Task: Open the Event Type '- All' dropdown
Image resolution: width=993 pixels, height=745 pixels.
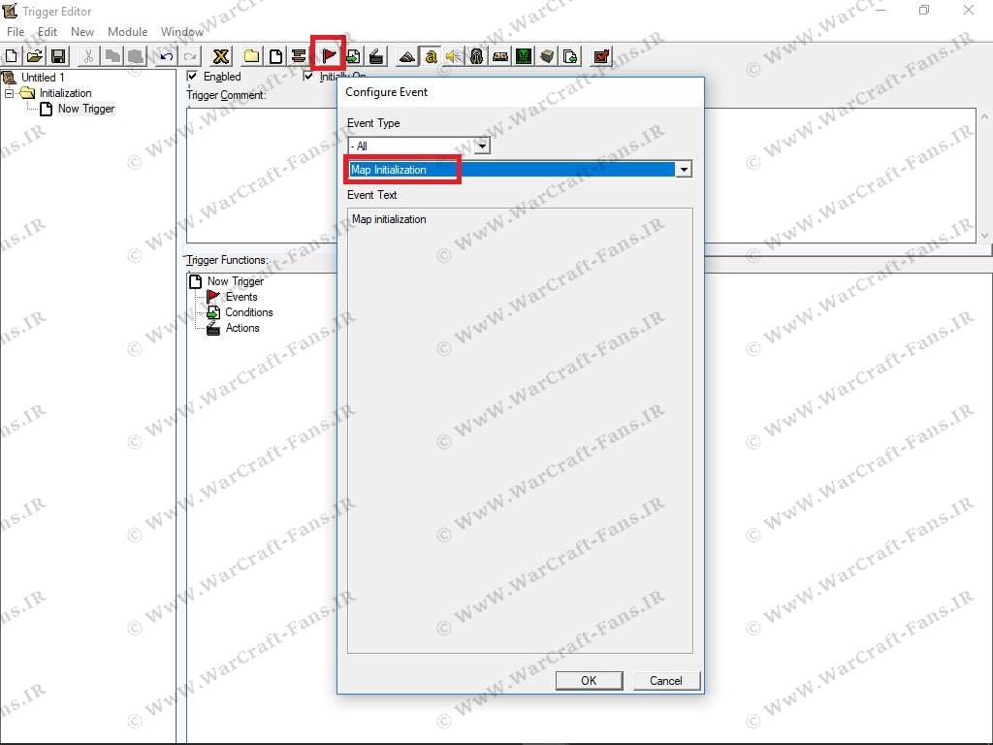Action: tap(482, 146)
